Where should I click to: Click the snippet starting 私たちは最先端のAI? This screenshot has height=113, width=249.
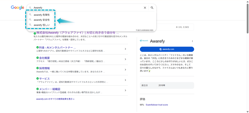pos(80,38)
